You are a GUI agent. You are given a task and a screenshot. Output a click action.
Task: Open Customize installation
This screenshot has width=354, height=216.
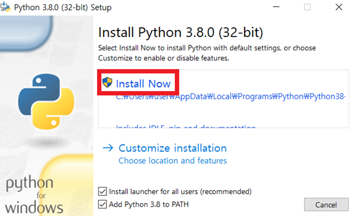coord(172,148)
